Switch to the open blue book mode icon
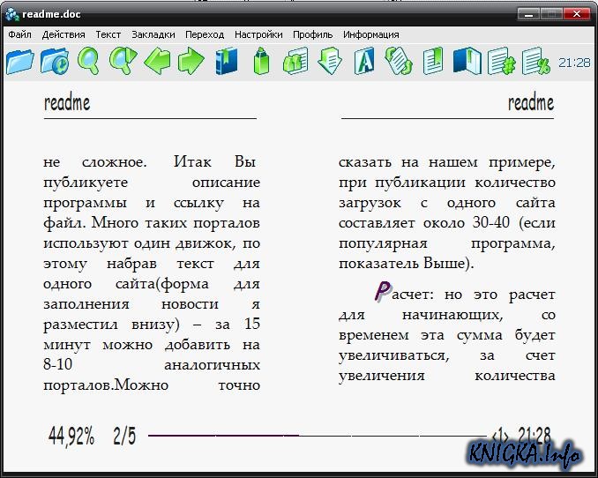The width and height of the screenshot is (598, 478). [x=467, y=61]
